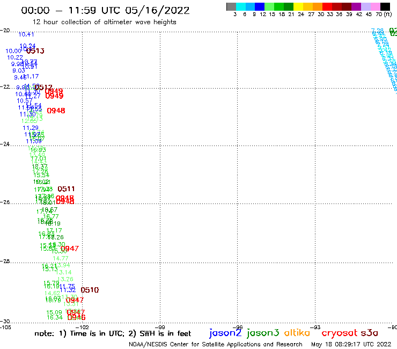Image resolution: width=397 pixels, height=349 pixels.
Task: Click the lavender 45 ft legend swatch
Action: click(x=365, y=6)
